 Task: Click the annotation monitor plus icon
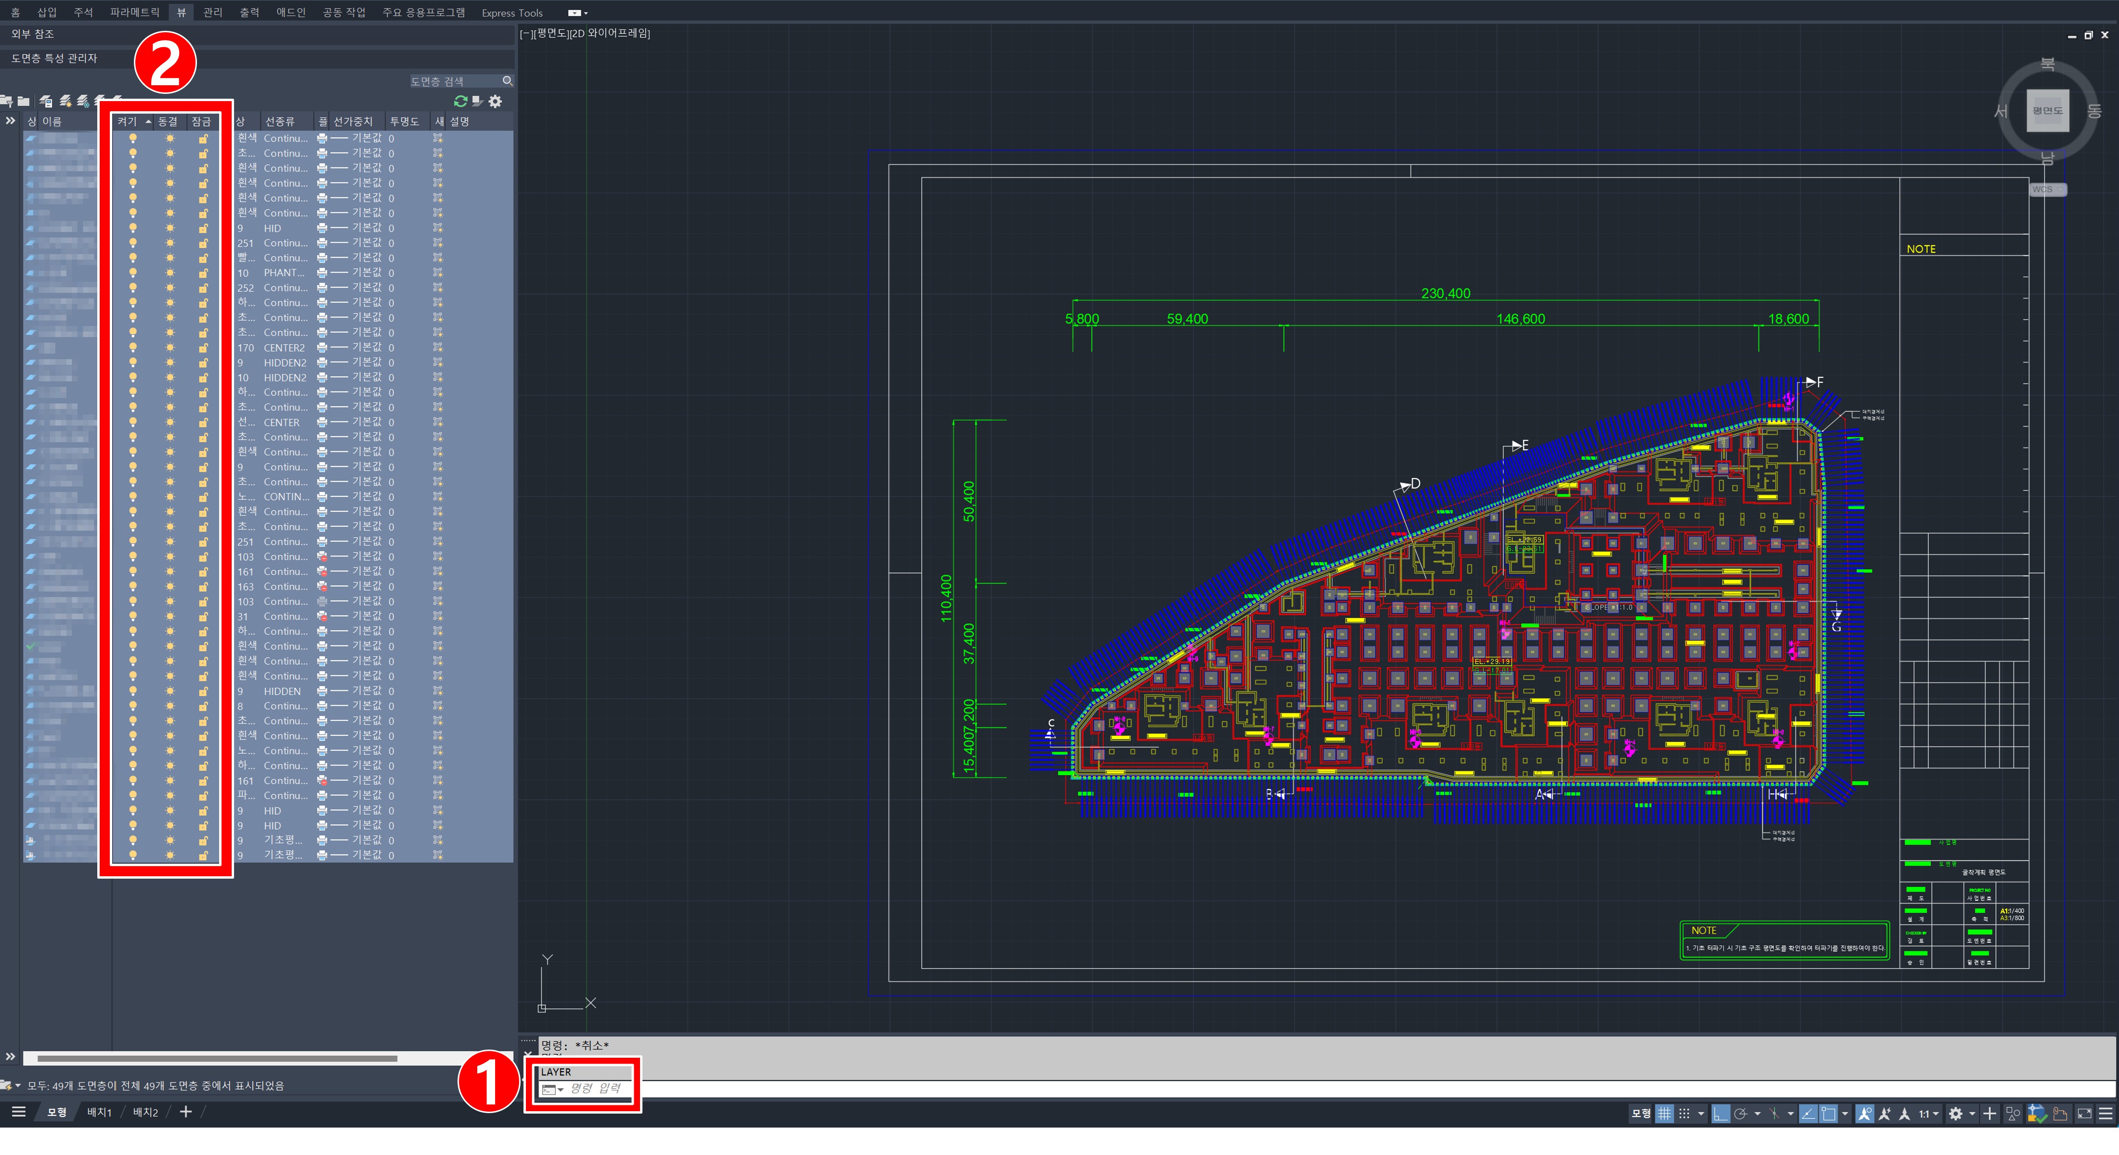tap(1989, 1114)
